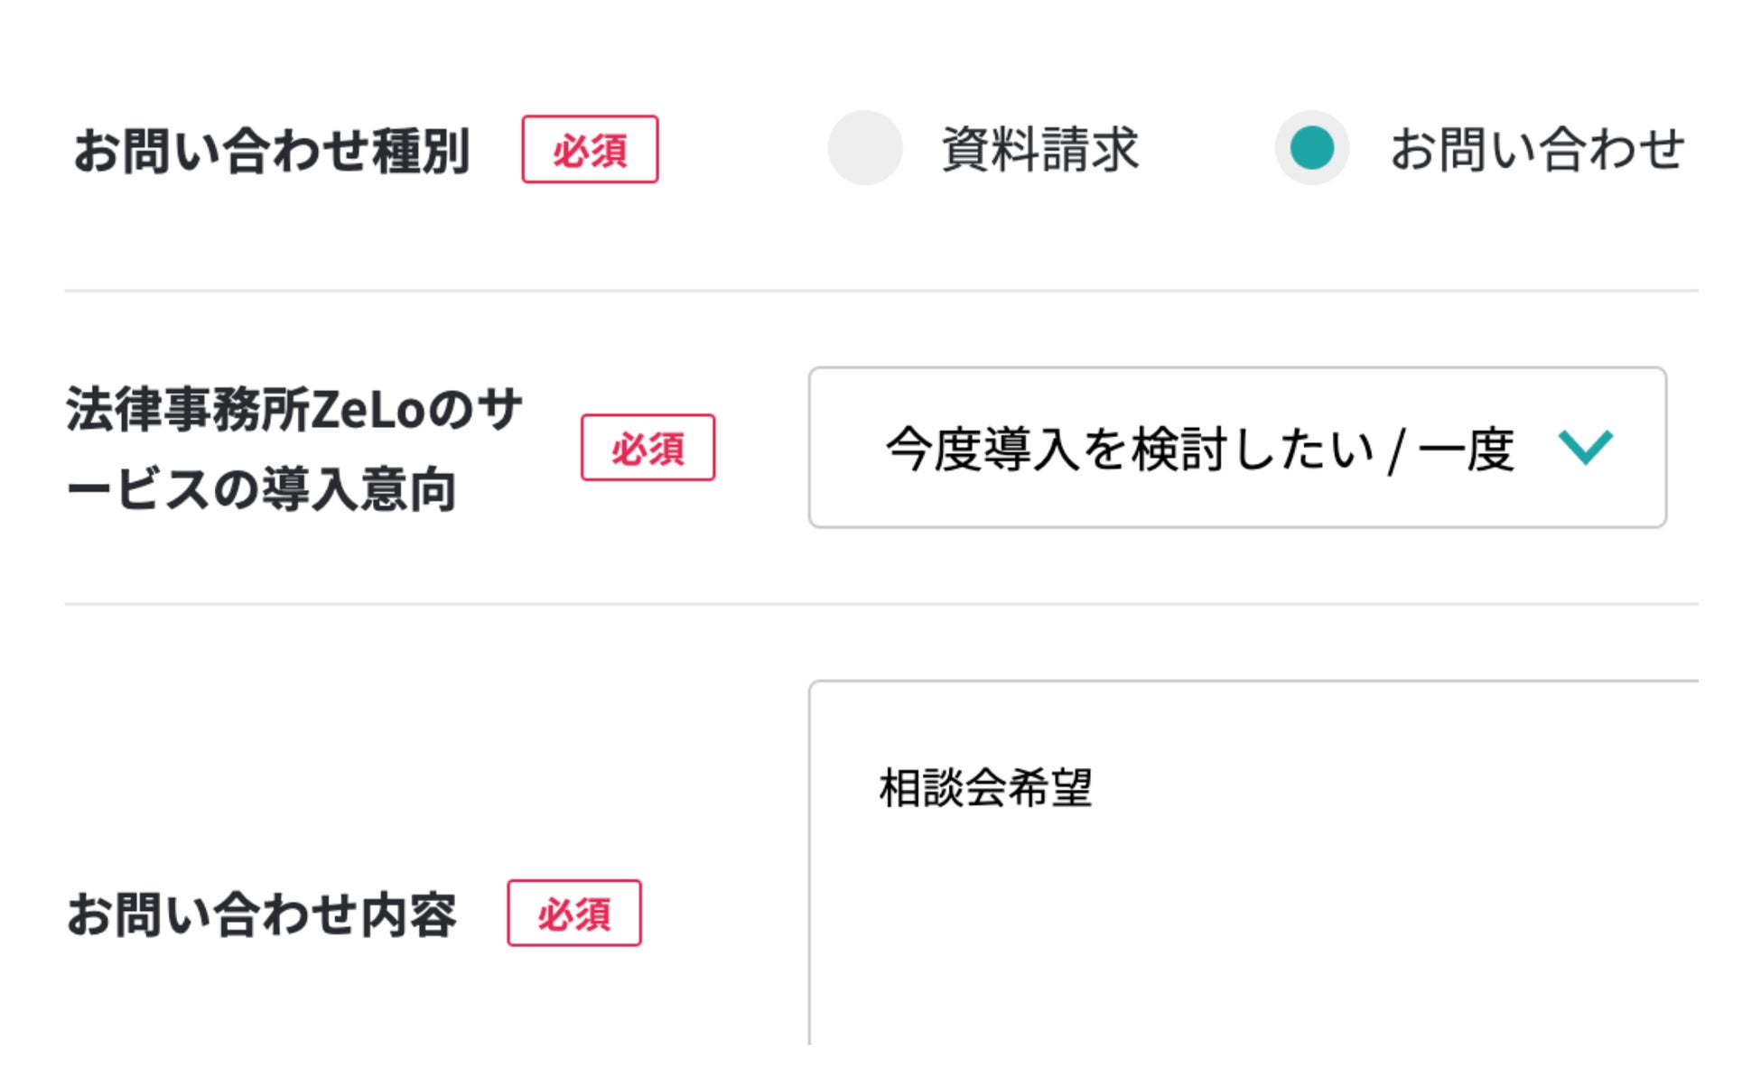Viewport: 1761px width, 1086px height.
Task: Click the 法律事務所ZeLoのサ label line
Action: [x=294, y=409]
